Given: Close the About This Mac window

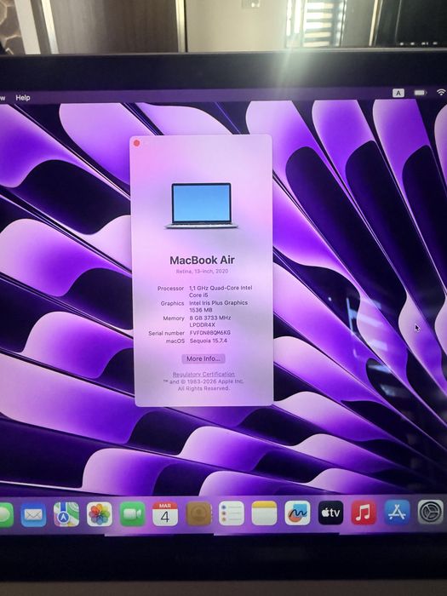Looking at the screenshot, I should coord(137,143).
